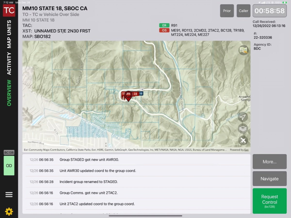
Task: Open the Prior incidents button
Action: (x=227, y=11)
